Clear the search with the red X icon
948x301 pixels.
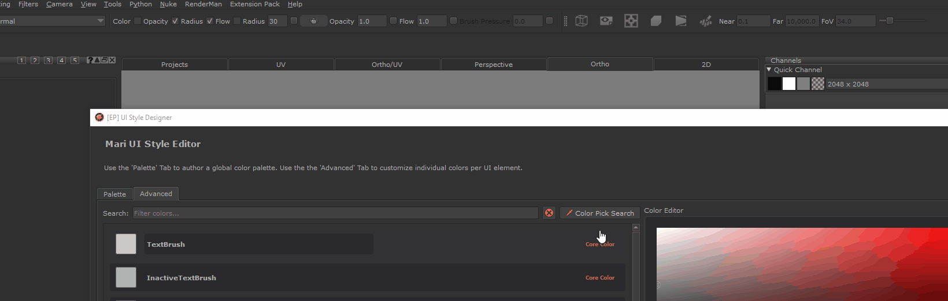[x=549, y=213]
